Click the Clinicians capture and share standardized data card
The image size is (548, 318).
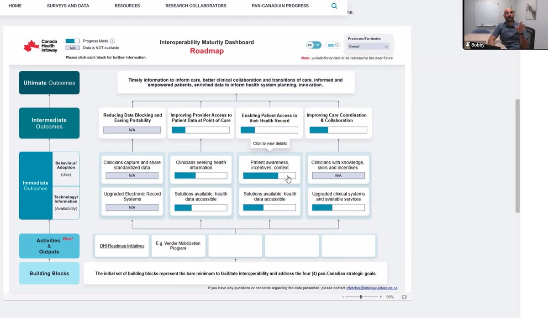[132, 169]
